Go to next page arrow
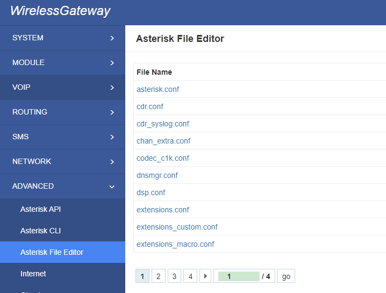 tap(205, 276)
